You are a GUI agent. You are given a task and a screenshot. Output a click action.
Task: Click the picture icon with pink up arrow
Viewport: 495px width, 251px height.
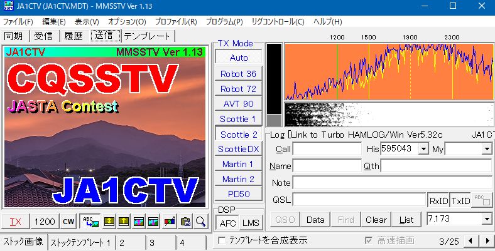coord(139,222)
